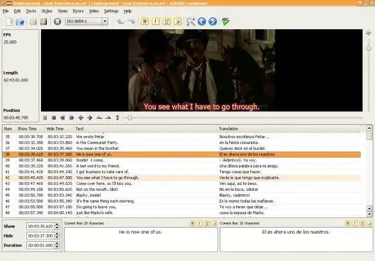Screen dimensions: 375x261
Task: Stop the video playback
Action: [54, 118]
